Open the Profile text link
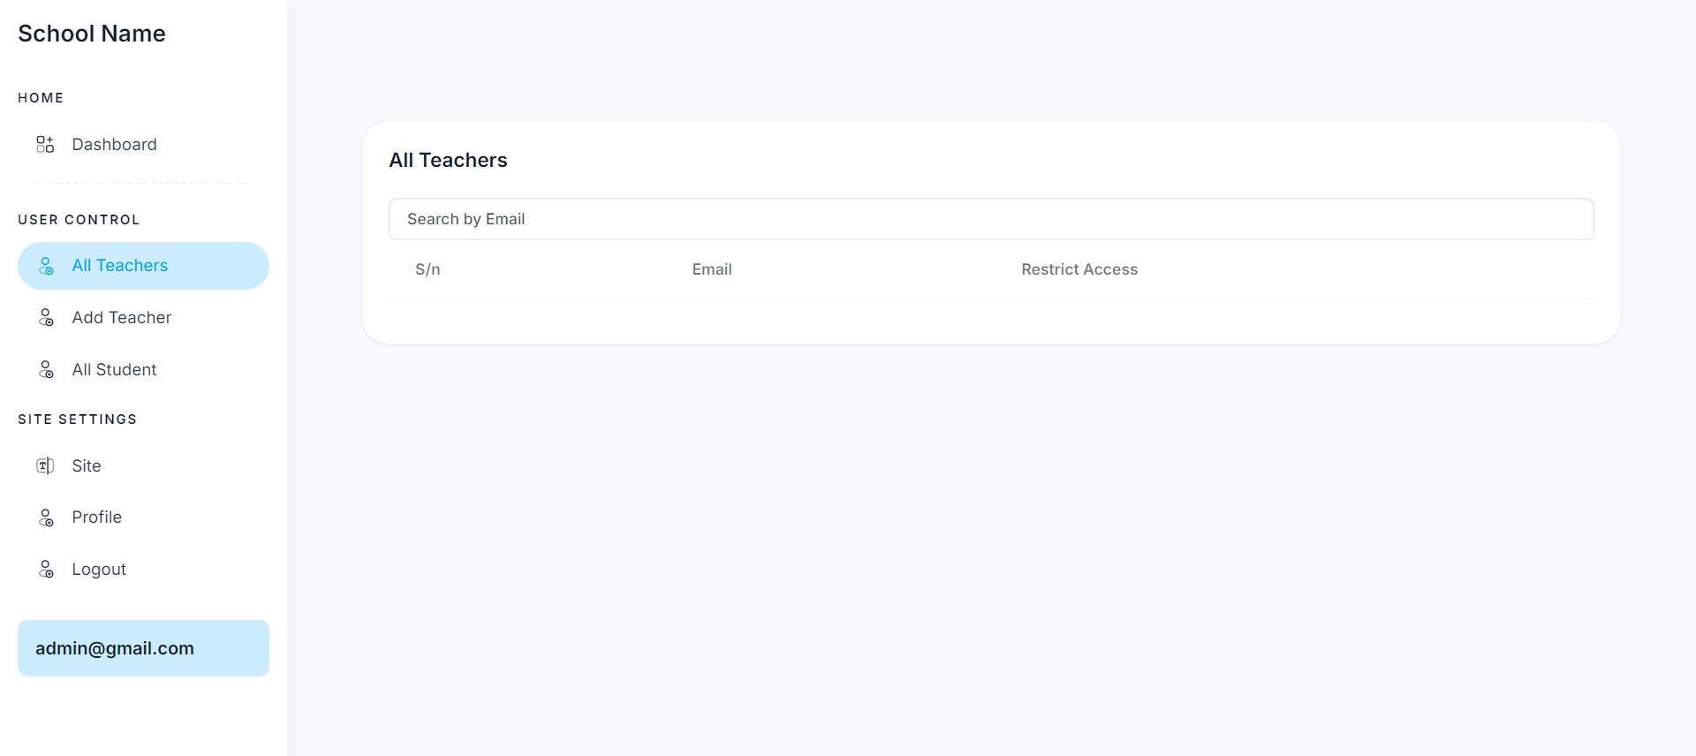This screenshot has width=1696, height=756. [x=96, y=518]
